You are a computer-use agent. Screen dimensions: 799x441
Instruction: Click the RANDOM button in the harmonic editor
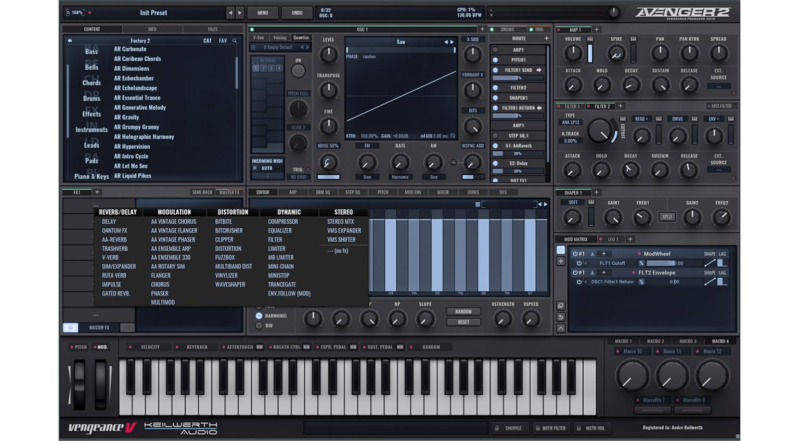[x=463, y=312]
